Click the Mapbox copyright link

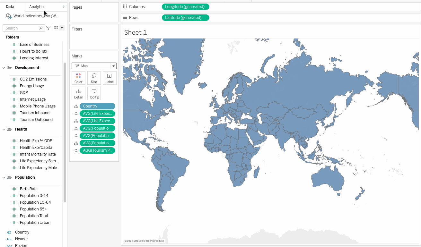tap(134, 240)
